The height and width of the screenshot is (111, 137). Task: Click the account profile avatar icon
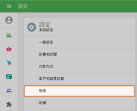click(9, 20)
